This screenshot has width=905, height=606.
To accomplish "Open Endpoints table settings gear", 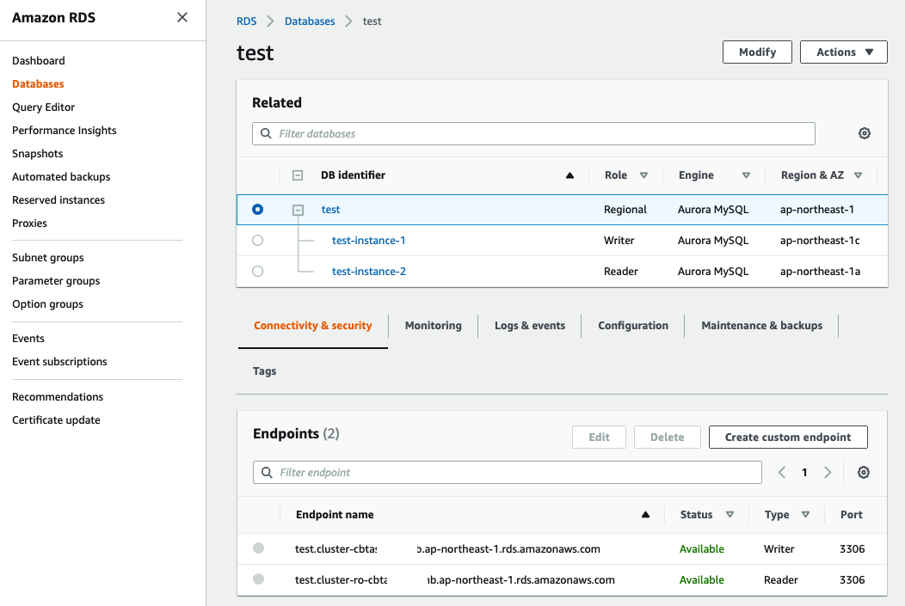I will tap(864, 472).
